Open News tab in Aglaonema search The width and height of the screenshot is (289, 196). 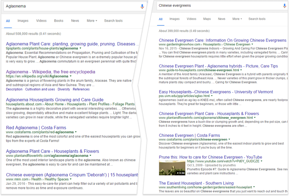[75, 21]
